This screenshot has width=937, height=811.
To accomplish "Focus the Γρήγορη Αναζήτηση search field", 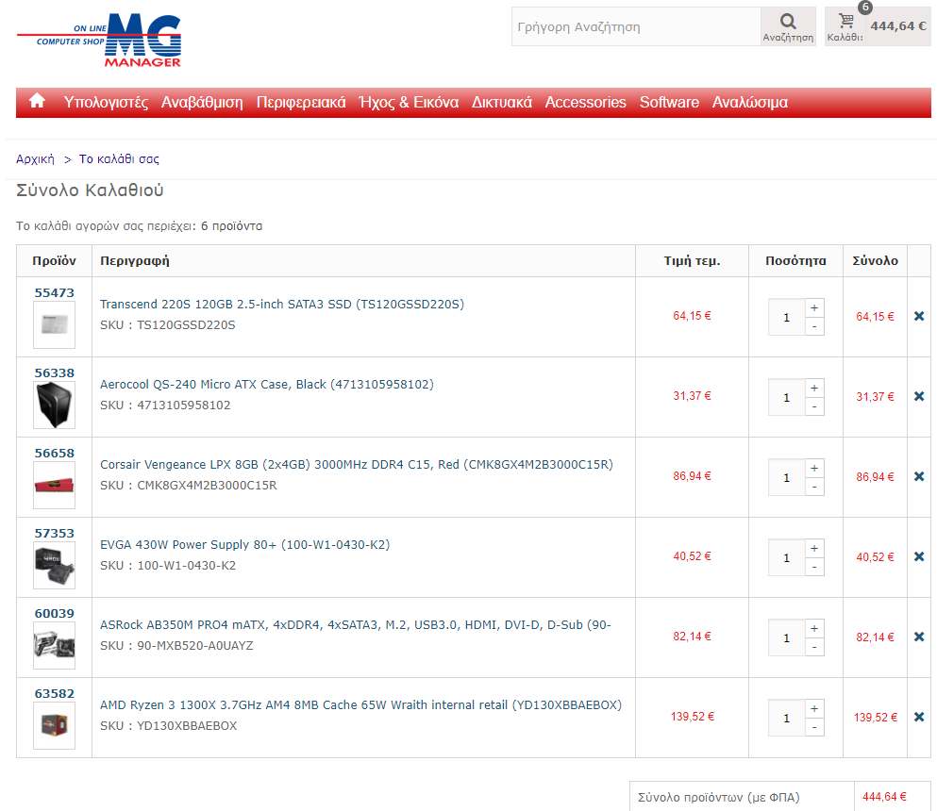I will click(636, 26).
